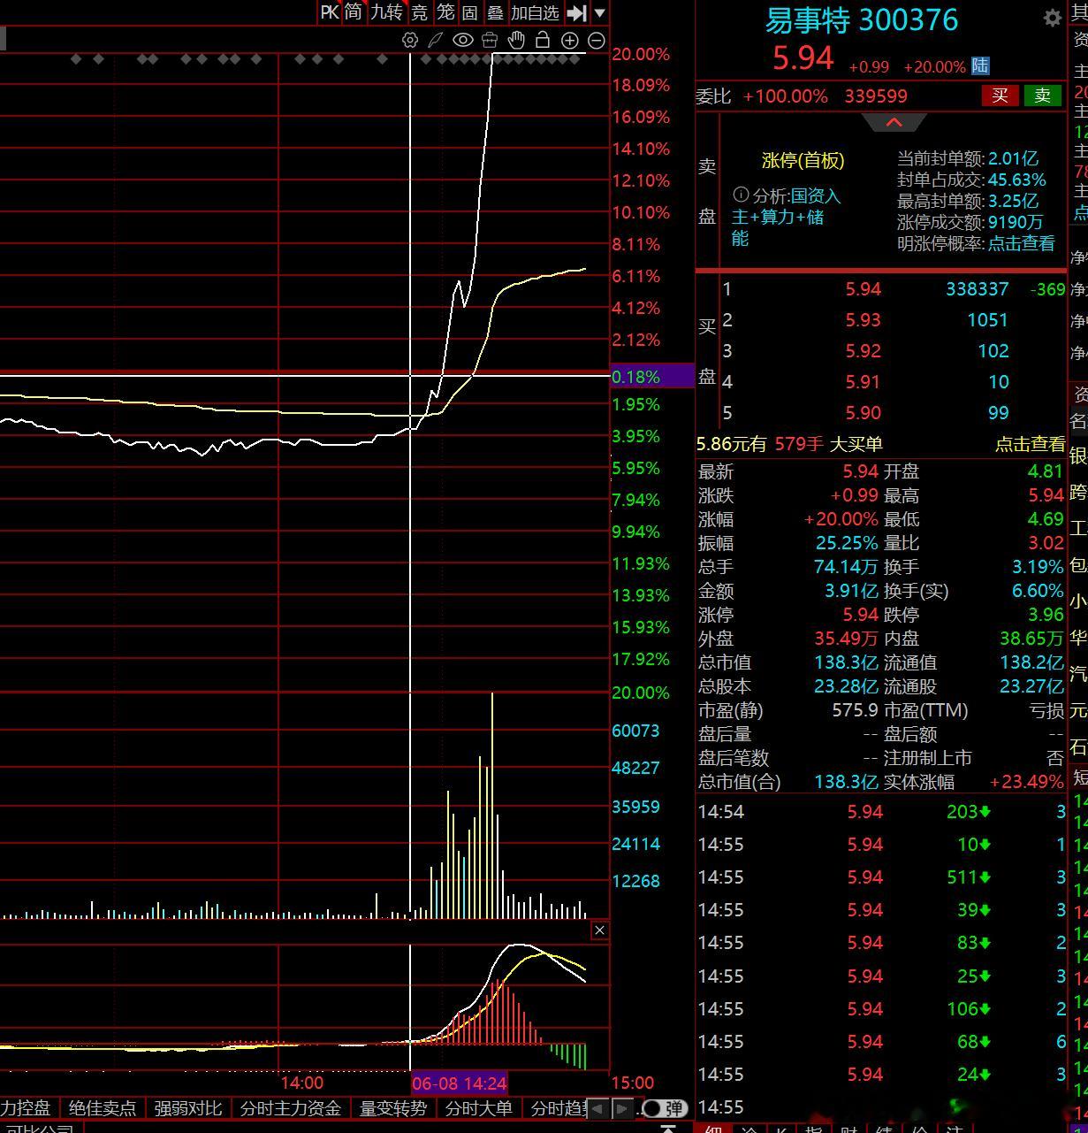
Task: Click the skip-to-end arrow icon
Action: click(x=576, y=12)
